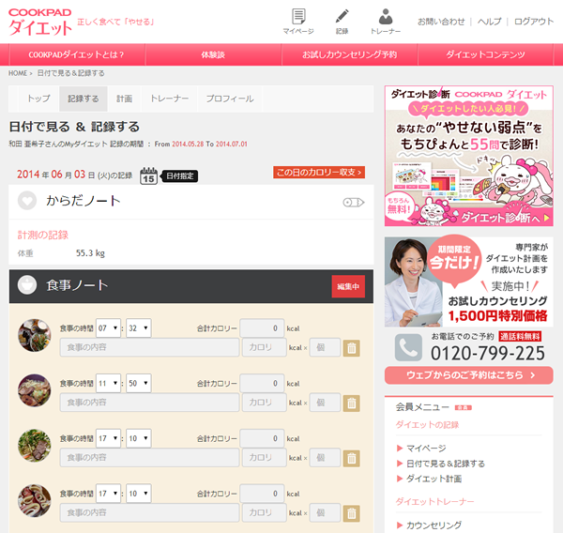Toggle the からだノート switch
The height and width of the screenshot is (533, 563).
353,202
